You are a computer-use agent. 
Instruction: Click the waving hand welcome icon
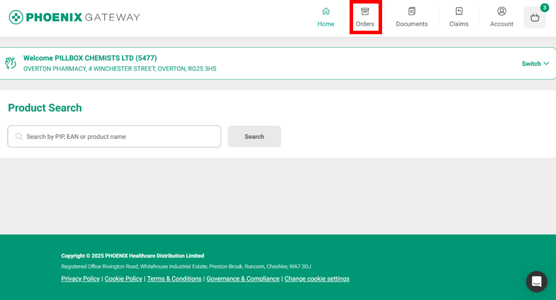click(x=11, y=63)
